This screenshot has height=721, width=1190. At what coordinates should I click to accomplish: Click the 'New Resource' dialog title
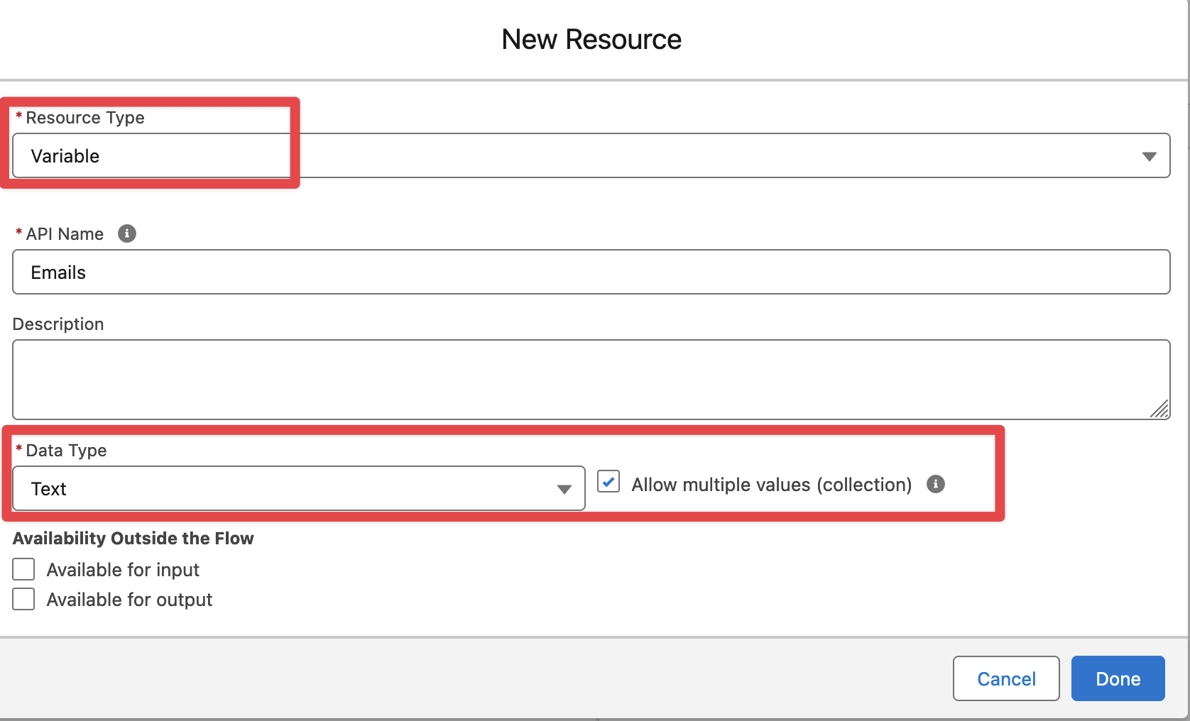click(x=591, y=40)
